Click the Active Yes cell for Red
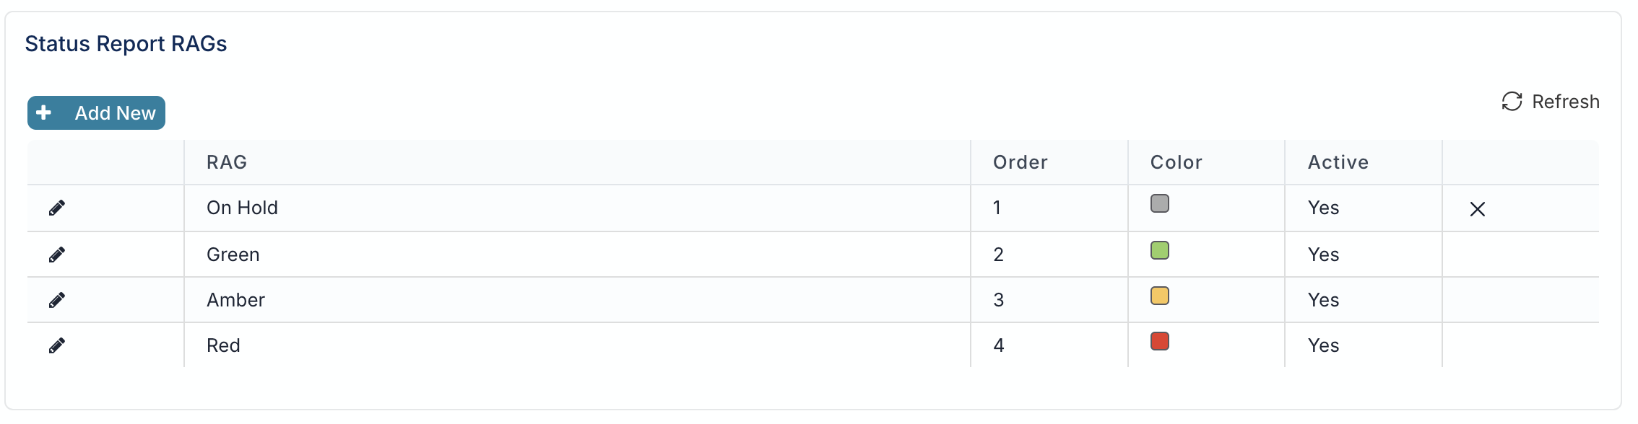1638x424 pixels. (1364, 345)
